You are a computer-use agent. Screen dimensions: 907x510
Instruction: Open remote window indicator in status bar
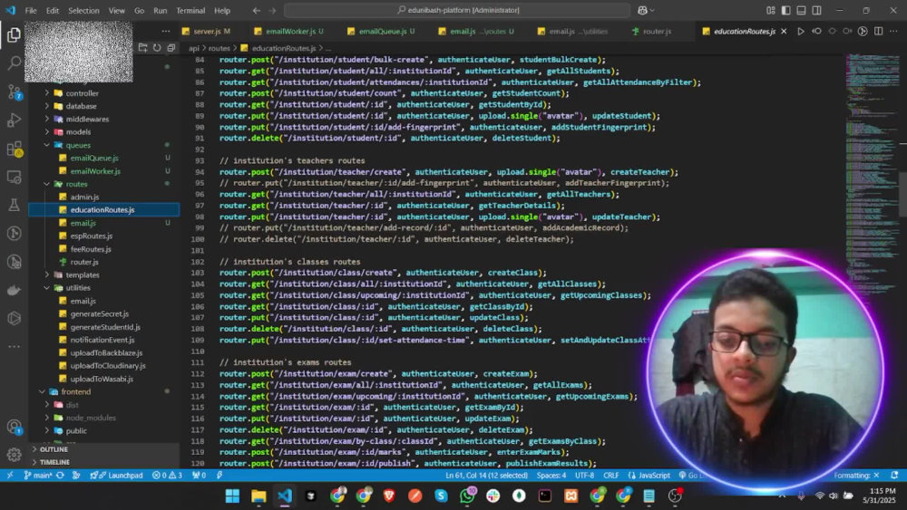9,476
